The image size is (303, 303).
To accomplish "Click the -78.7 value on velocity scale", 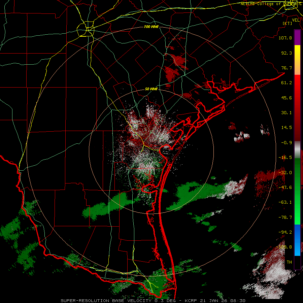I will coord(285,217).
